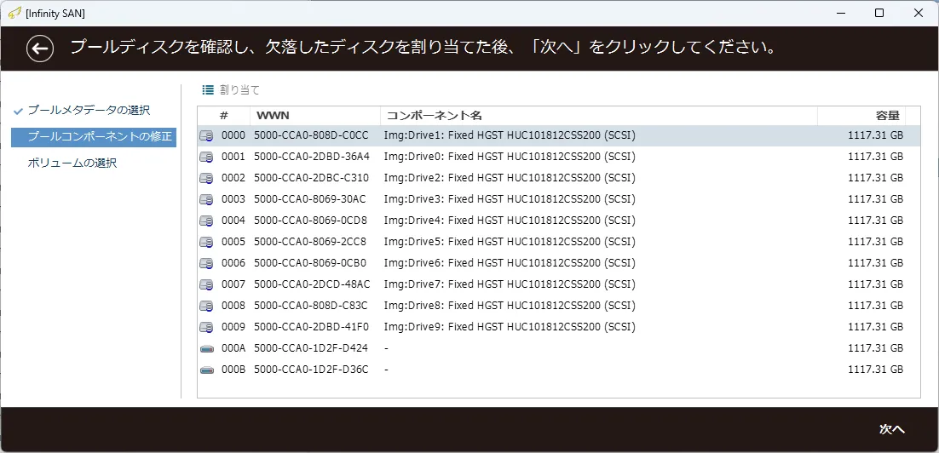
Task: Click the 割り当て assign toolbar label
Action: coord(239,90)
